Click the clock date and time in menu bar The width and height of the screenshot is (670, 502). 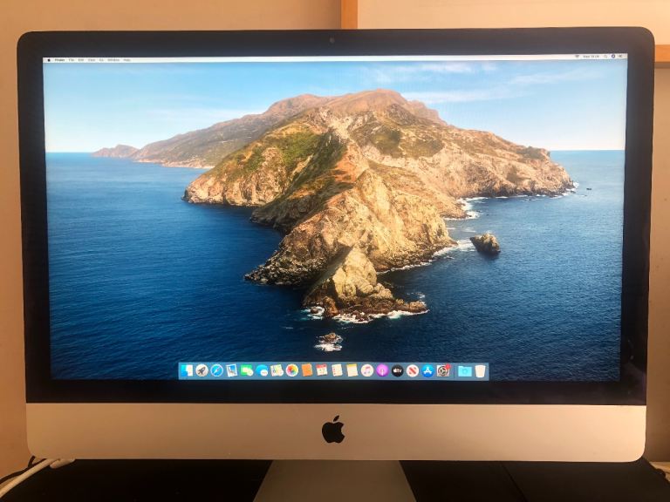tap(591, 57)
